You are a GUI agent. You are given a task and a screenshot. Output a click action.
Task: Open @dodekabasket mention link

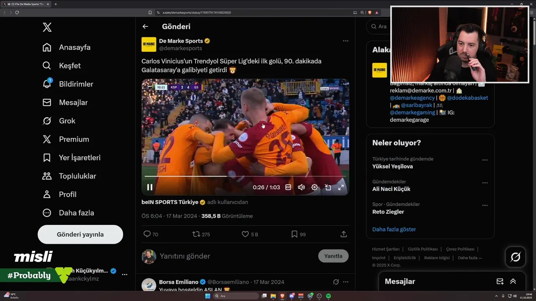tap(467, 98)
